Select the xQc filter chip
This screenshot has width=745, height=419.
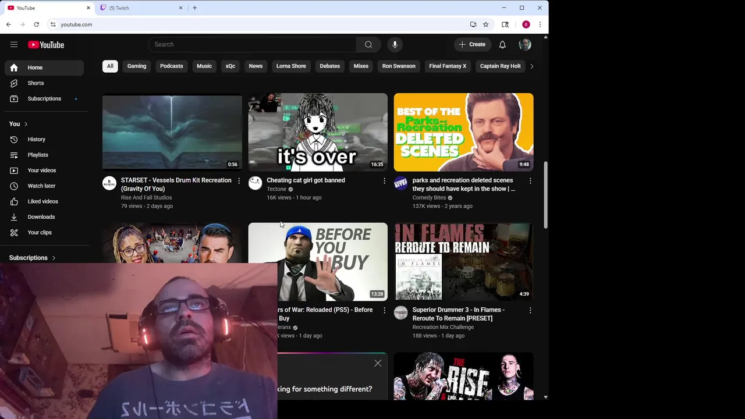pyautogui.click(x=230, y=66)
